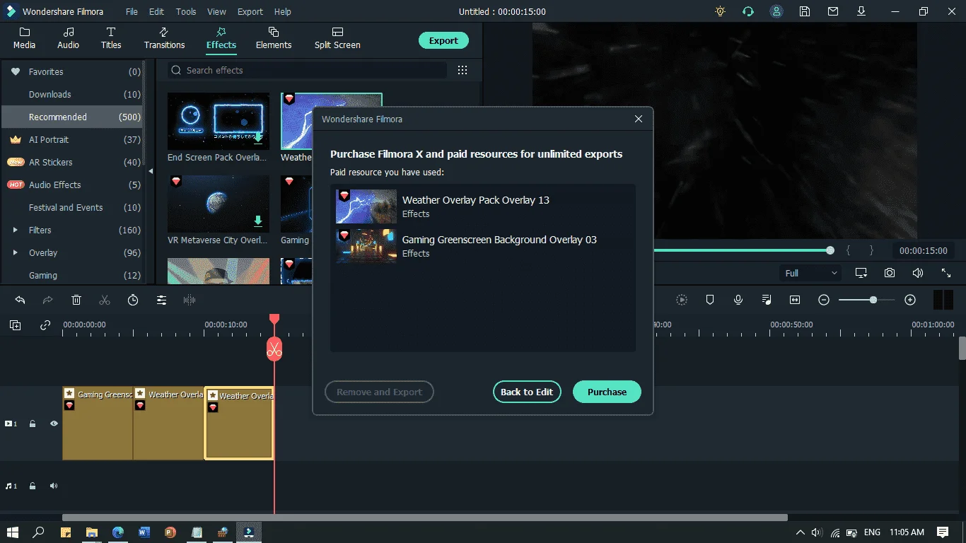Image resolution: width=966 pixels, height=543 pixels.
Task: Show hidden system tray icons
Action: [x=801, y=532]
